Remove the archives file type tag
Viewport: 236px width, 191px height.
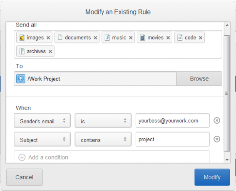(50, 51)
